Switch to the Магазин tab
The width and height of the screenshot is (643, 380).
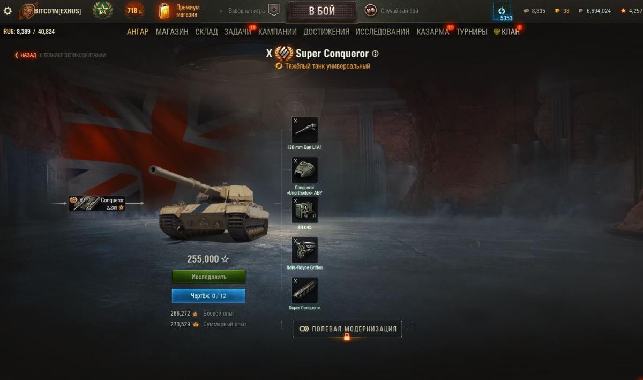tap(172, 32)
